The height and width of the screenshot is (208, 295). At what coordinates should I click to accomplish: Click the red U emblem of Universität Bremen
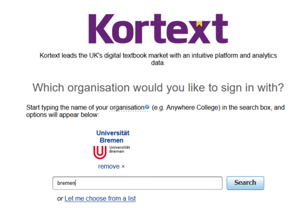[x=100, y=153]
